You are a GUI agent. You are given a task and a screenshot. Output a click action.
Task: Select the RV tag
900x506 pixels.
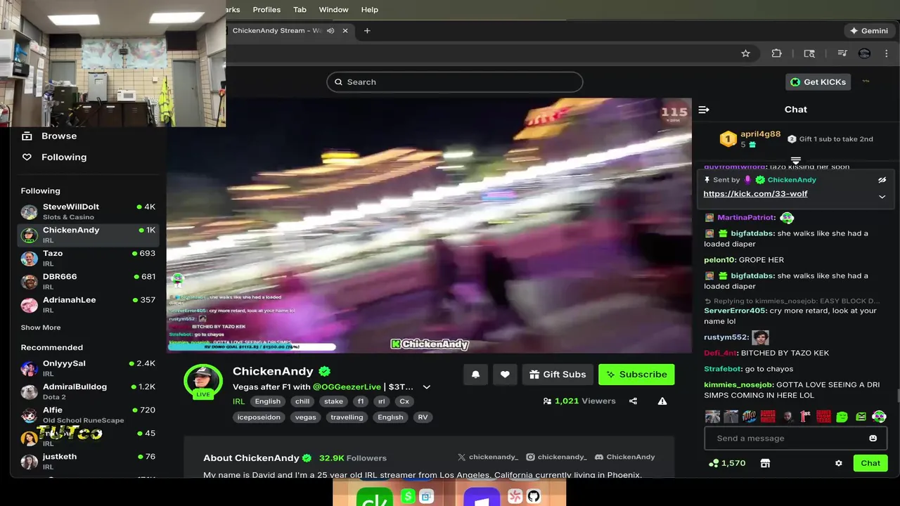click(x=423, y=417)
